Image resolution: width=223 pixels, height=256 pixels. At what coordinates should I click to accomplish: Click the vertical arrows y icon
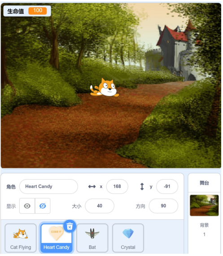(142, 186)
